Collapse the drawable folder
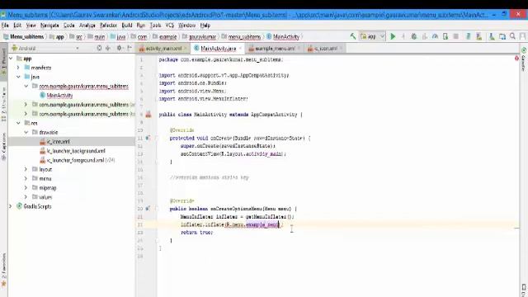This screenshot has height=297, width=528. coord(26,132)
